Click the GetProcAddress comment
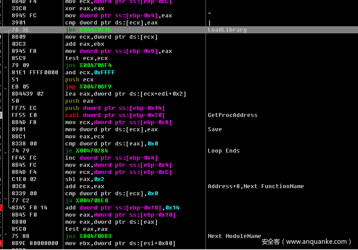 (232, 115)
